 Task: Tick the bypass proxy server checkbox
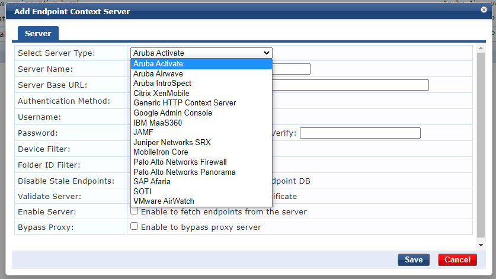click(134, 226)
